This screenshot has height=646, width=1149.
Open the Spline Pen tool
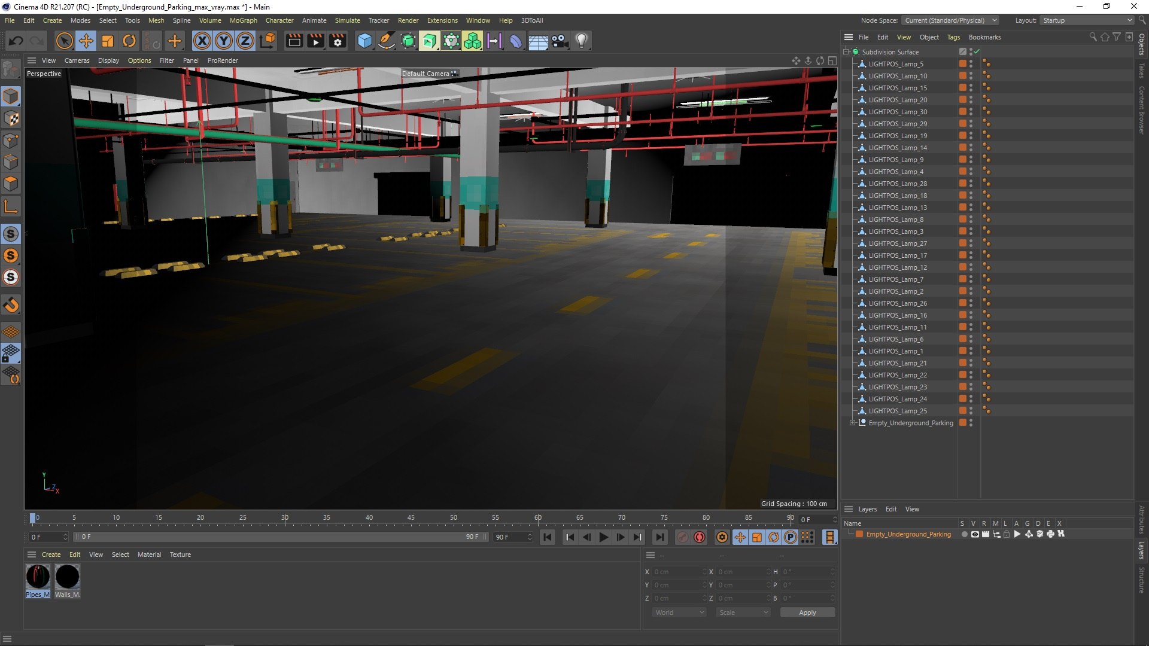click(387, 41)
